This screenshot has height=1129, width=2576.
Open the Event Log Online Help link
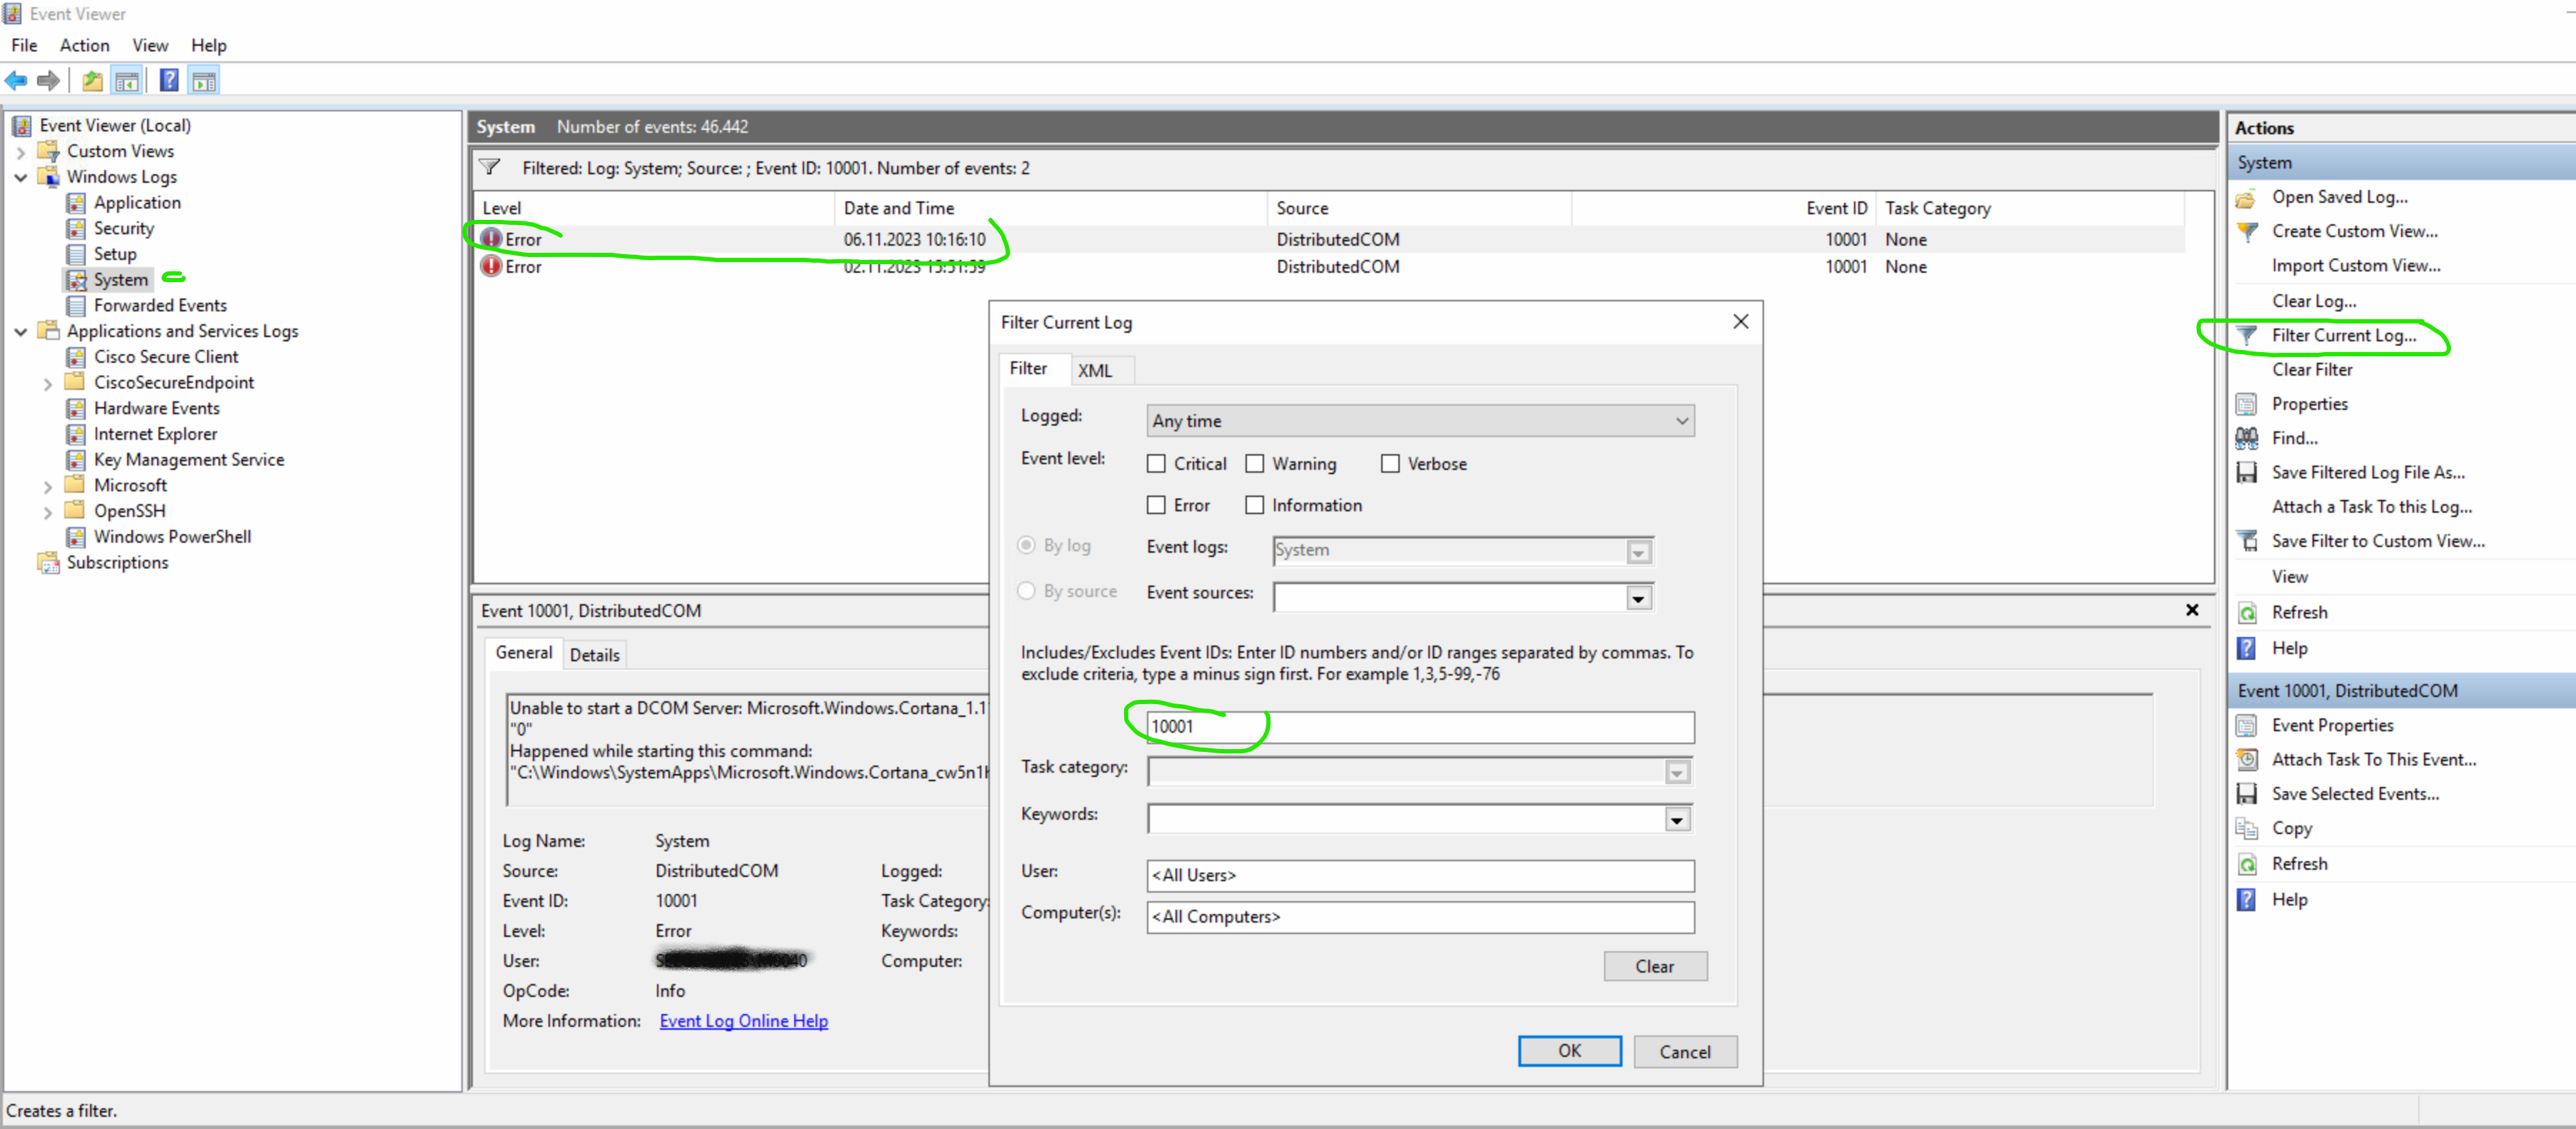click(743, 1021)
